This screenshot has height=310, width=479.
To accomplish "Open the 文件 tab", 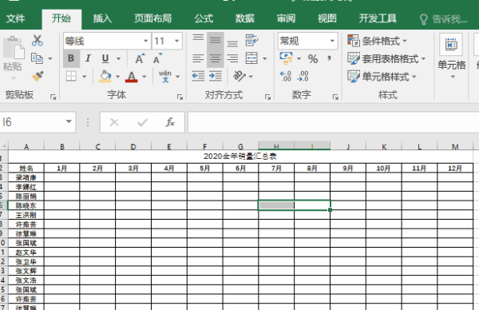I will pyautogui.click(x=15, y=18).
